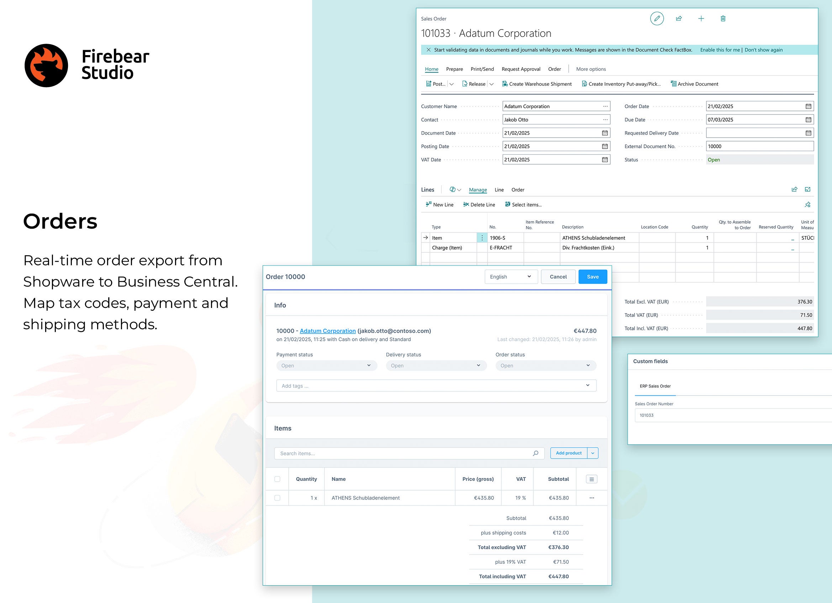Click the E-FRACHT cell
The image size is (832, 603).
[x=505, y=247]
